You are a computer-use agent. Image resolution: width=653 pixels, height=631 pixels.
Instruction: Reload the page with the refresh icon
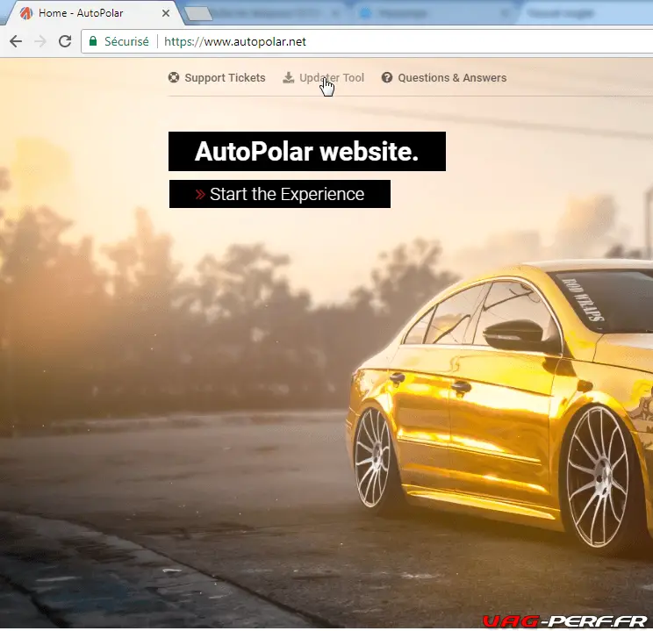pyautogui.click(x=65, y=41)
